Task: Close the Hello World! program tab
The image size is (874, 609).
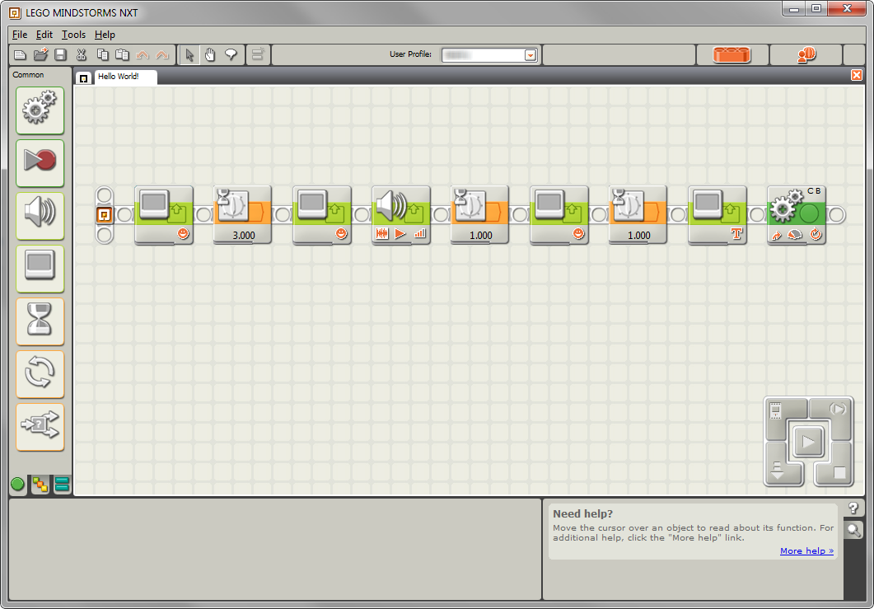Action: (857, 75)
